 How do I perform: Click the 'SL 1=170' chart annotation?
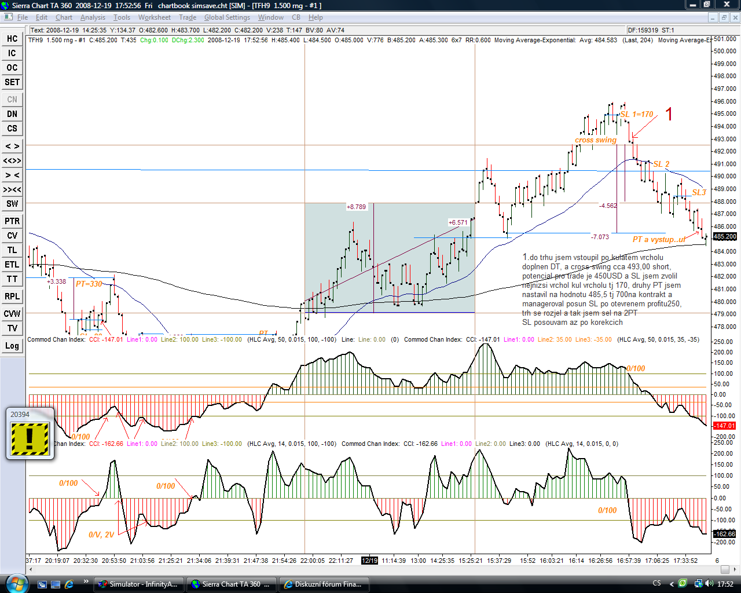point(636,114)
